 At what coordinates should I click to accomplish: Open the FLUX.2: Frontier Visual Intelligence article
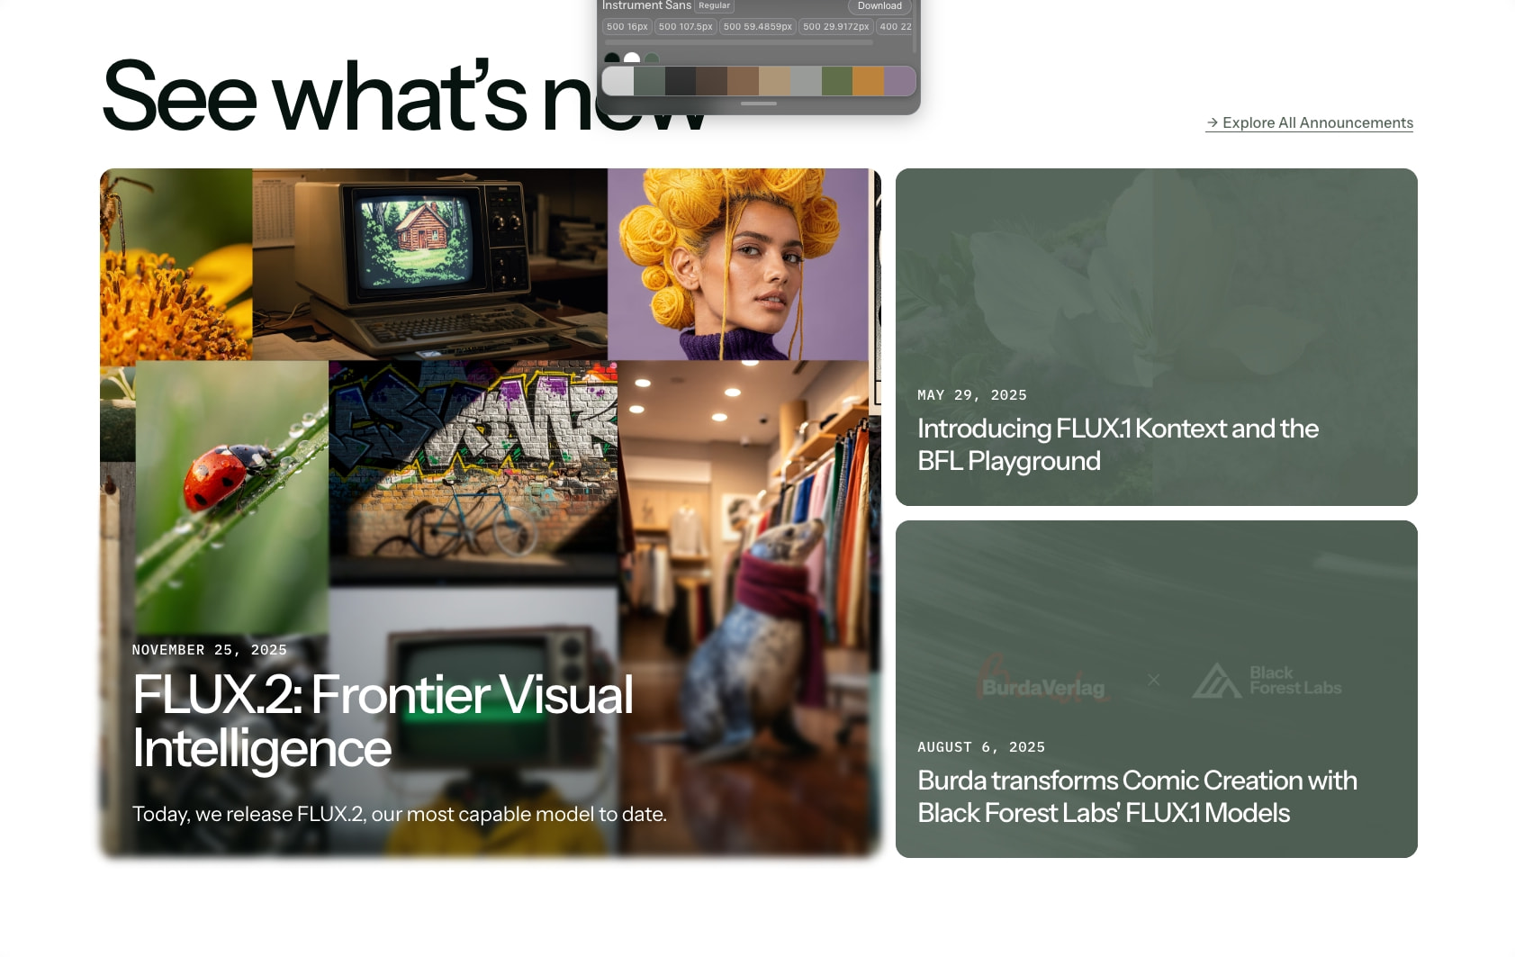point(490,512)
